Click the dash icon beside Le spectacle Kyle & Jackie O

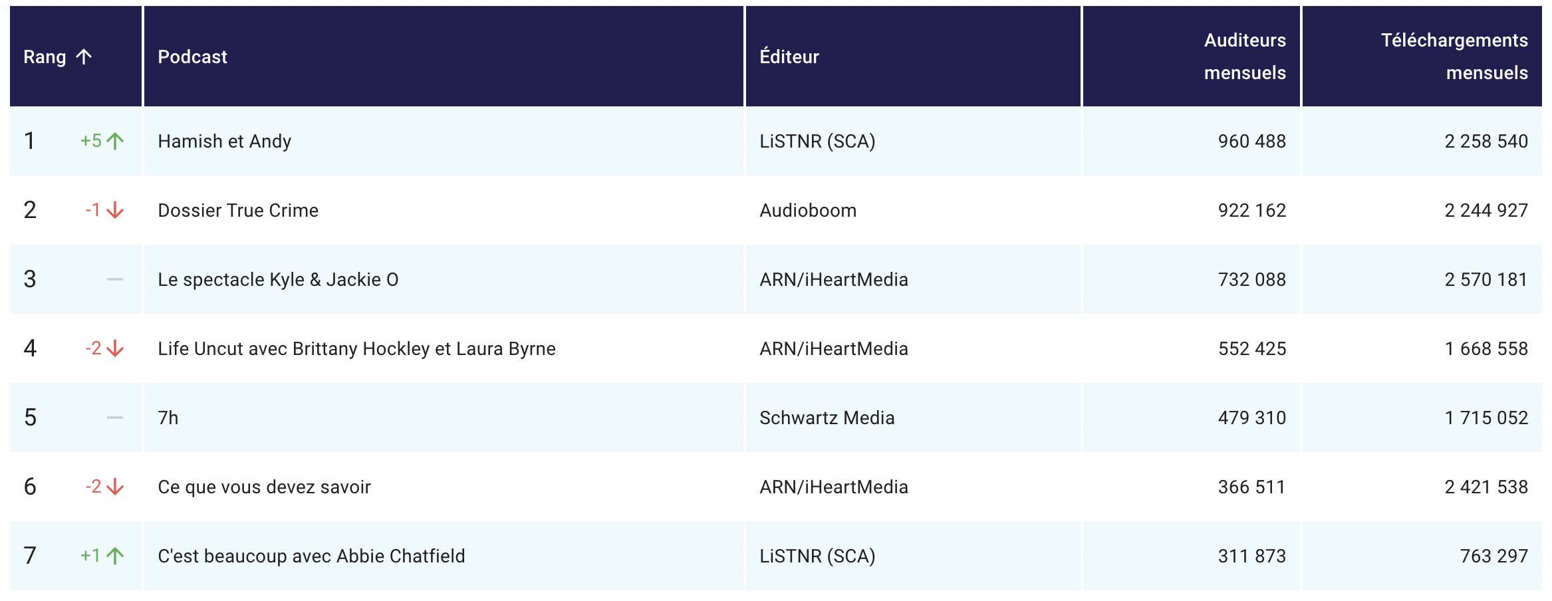[113, 279]
